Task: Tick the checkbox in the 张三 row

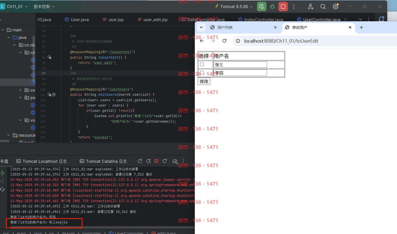Action: click(x=202, y=64)
